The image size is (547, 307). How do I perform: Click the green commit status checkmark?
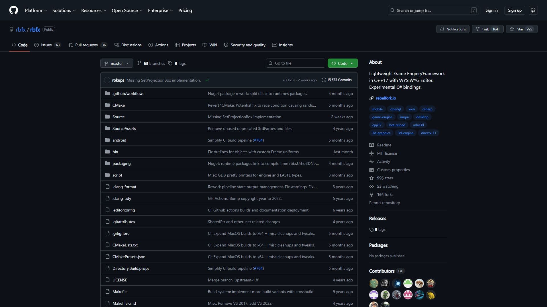pyautogui.click(x=207, y=80)
